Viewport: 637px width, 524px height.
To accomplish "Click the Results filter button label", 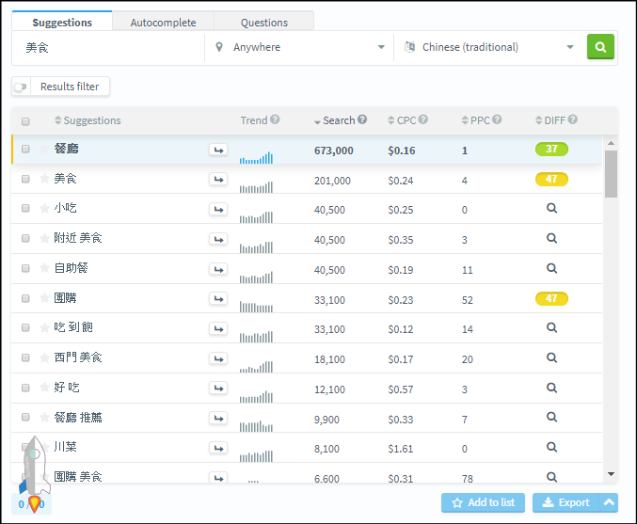I will point(70,87).
